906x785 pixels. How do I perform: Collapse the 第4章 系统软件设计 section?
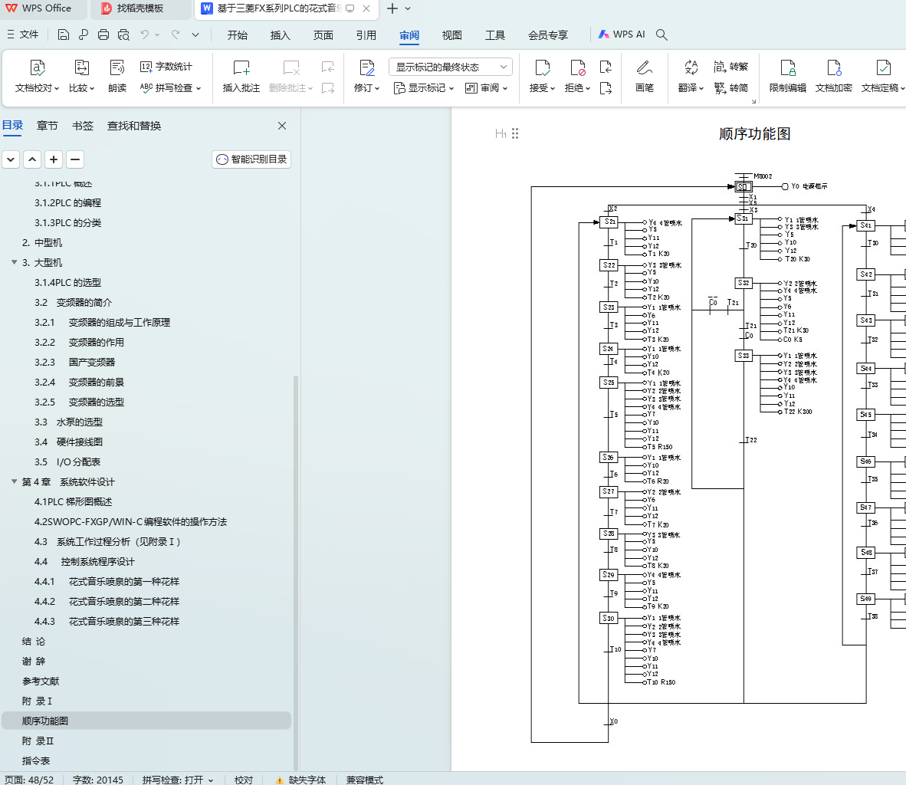click(x=14, y=481)
